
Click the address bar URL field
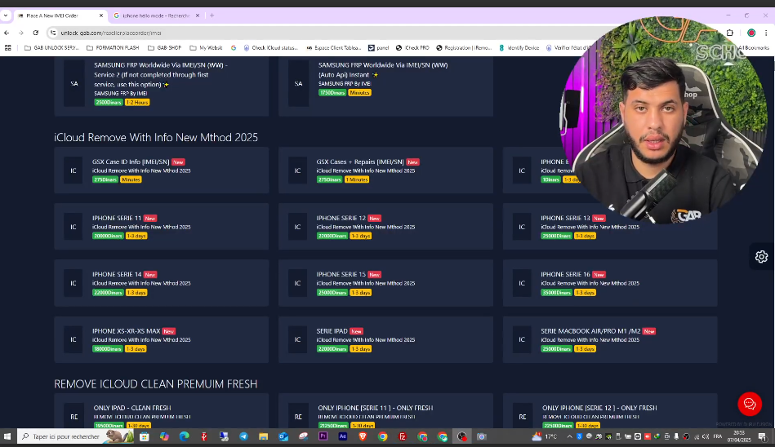(x=316, y=33)
